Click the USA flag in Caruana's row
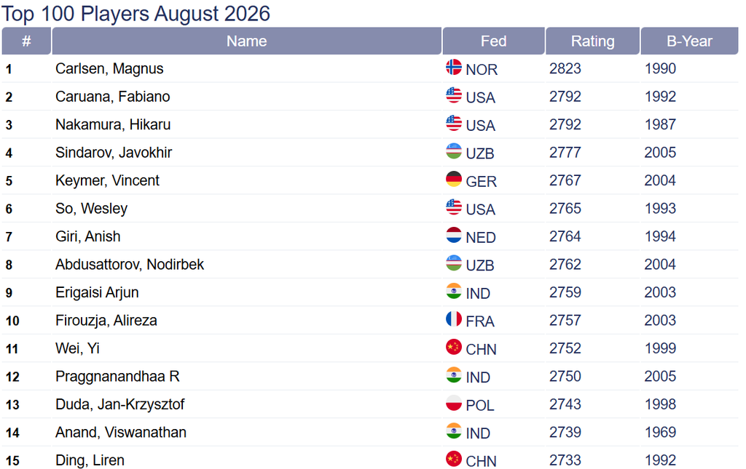This screenshot has height=469, width=746. tap(453, 95)
